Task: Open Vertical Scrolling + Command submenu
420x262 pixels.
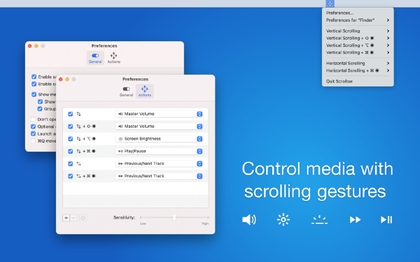Action: tap(358, 52)
